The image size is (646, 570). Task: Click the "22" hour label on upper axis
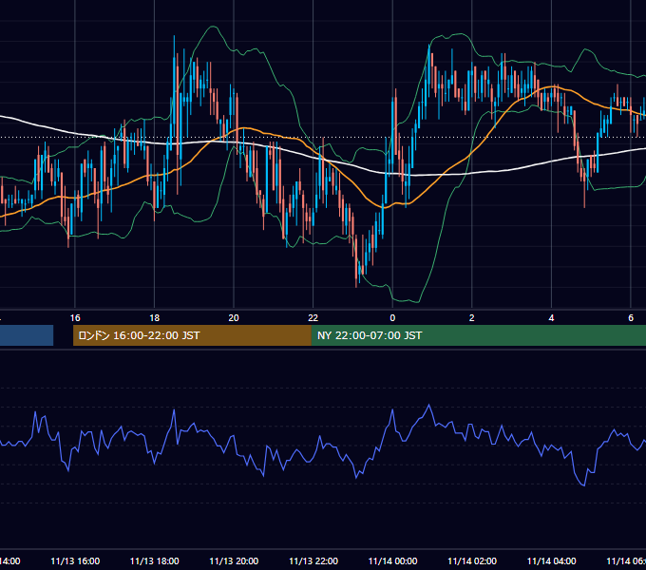coord(313,318)
